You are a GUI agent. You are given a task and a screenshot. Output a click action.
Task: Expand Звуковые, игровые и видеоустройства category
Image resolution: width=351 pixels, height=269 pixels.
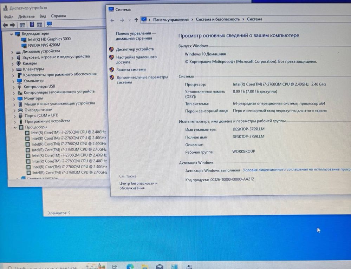(x=13, y=58)
